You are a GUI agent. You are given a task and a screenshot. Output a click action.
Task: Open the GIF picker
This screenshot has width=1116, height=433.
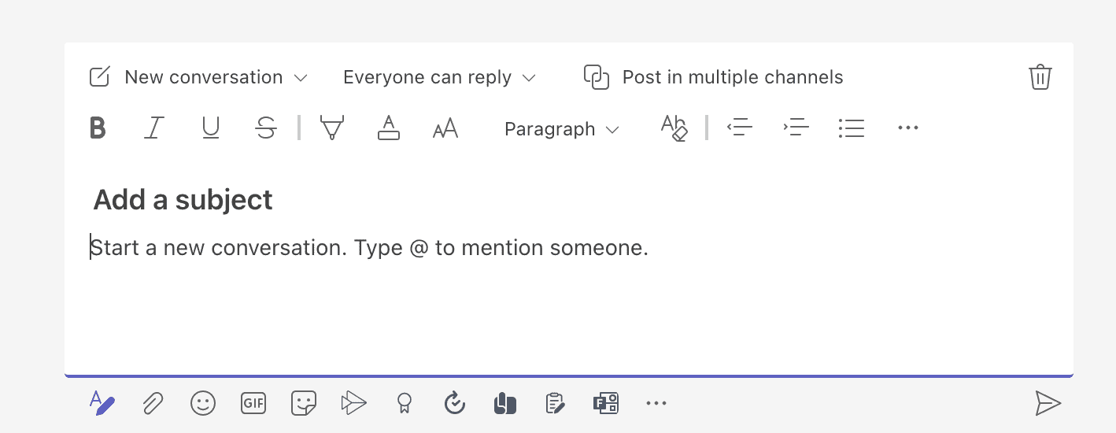click(253, 404)
